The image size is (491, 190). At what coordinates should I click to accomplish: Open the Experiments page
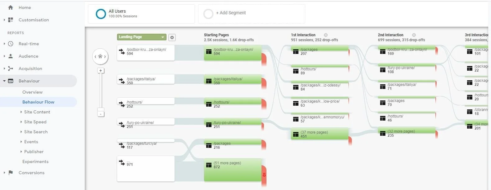tap(35, 161)
